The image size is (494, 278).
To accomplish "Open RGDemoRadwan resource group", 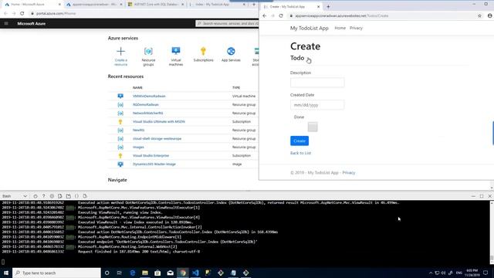I will pyautogui.click(x=146, y=105).
